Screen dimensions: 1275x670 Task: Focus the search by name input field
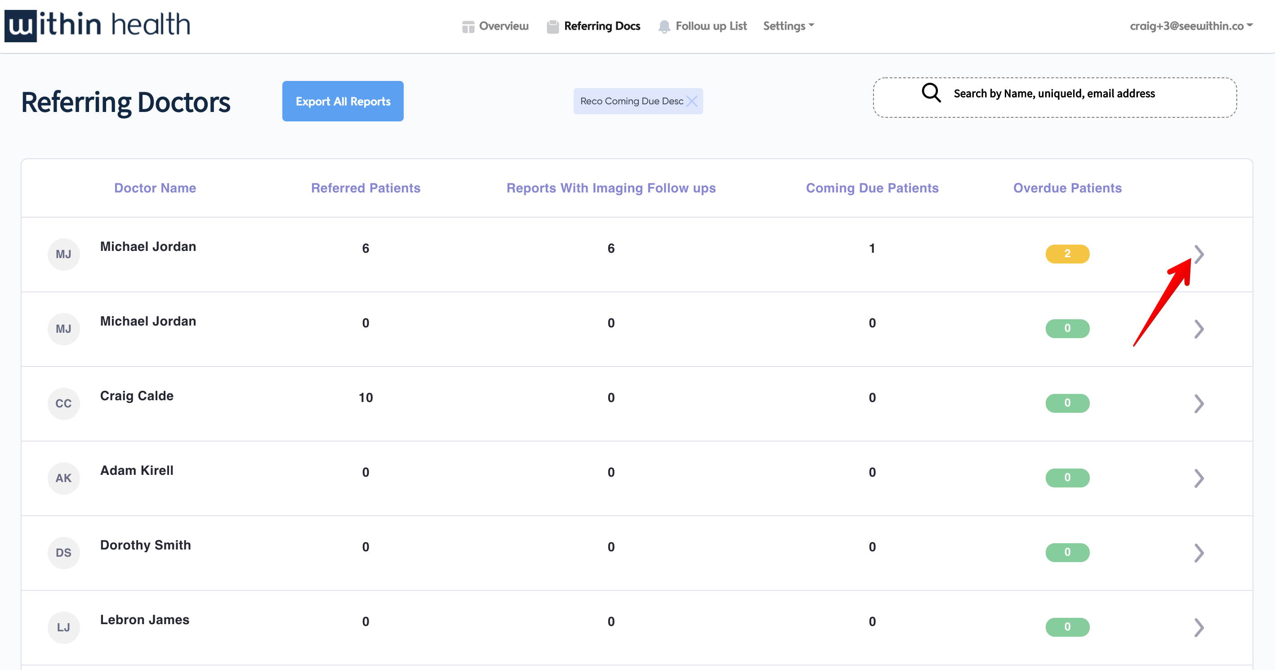pyautogui.click(x=1055, y=98)
